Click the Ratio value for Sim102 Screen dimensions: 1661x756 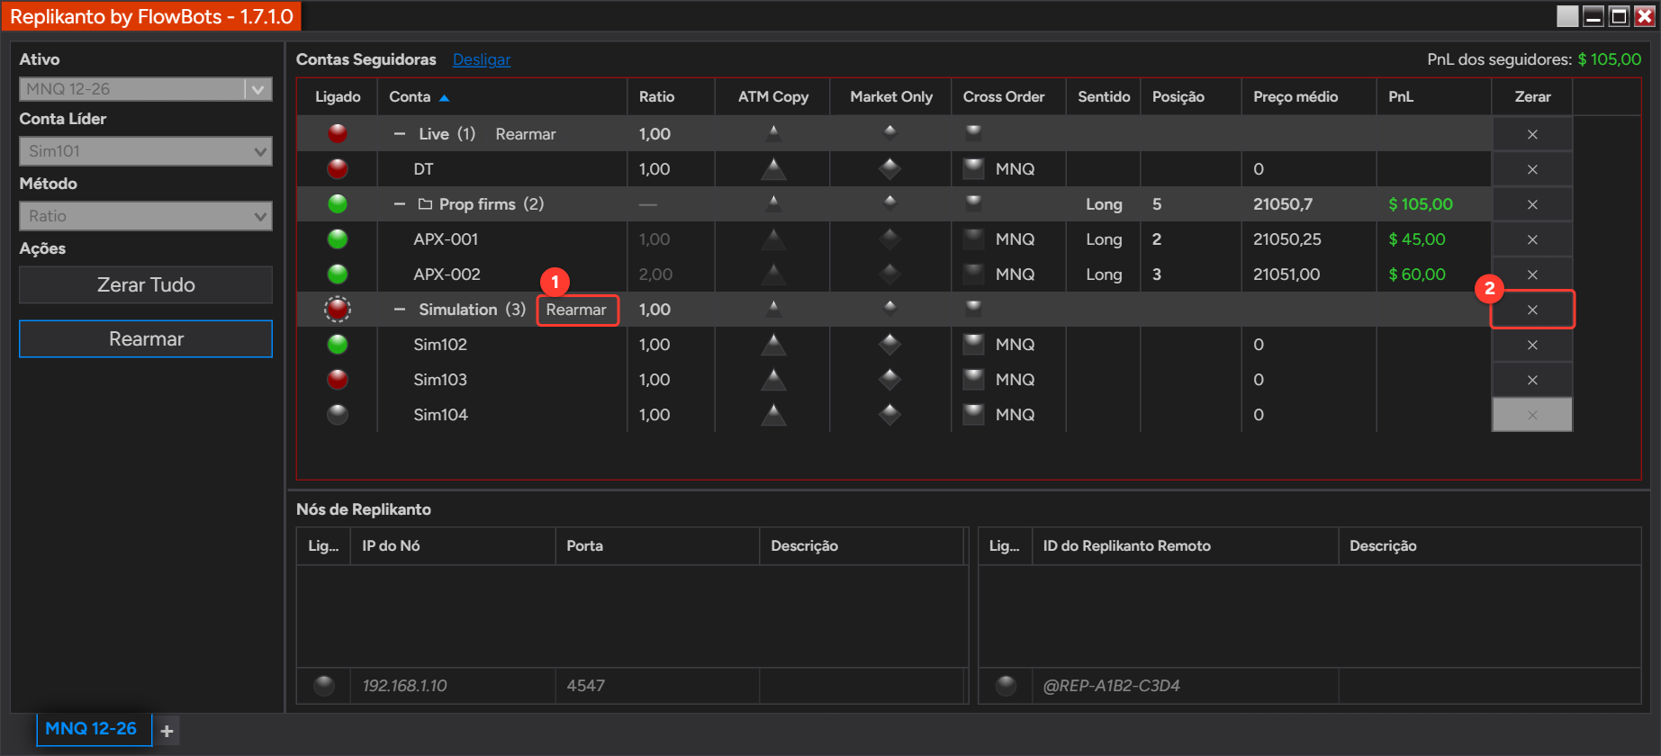coord(654,344)
